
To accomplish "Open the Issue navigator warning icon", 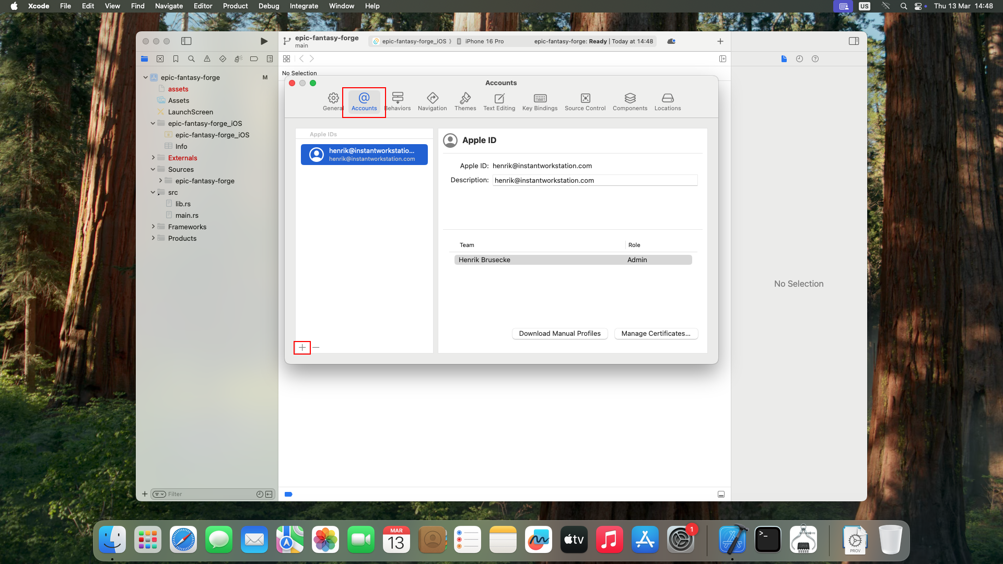I will coord(207,59).
